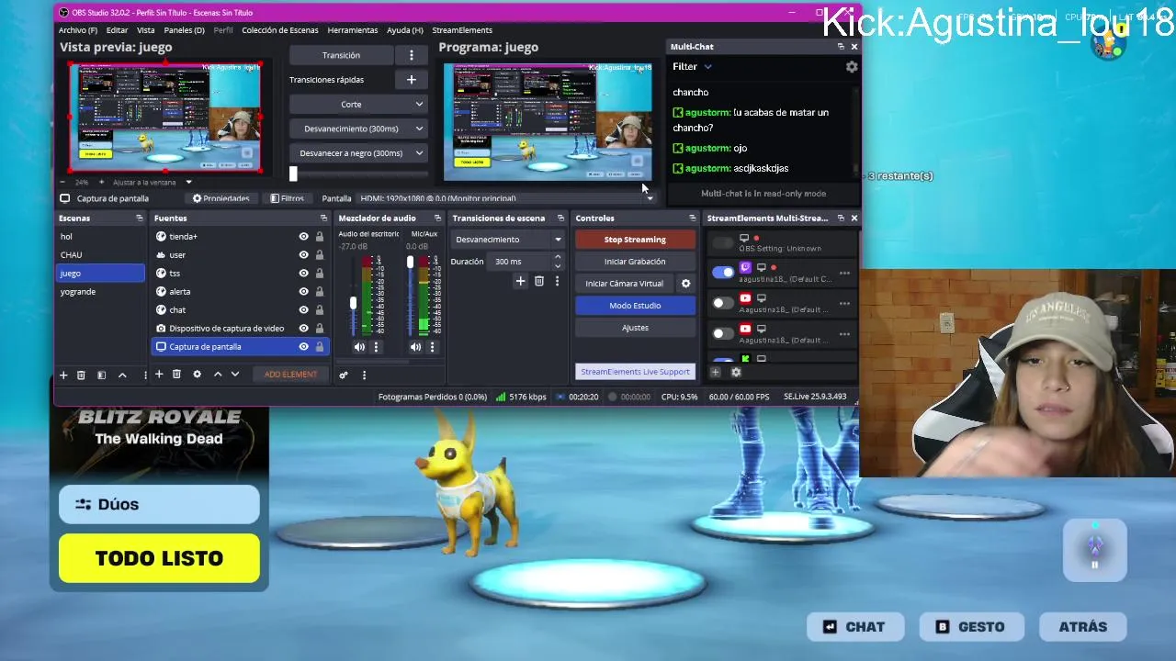Click the Stop Streaming button
1176x661 pixels.
635,240
